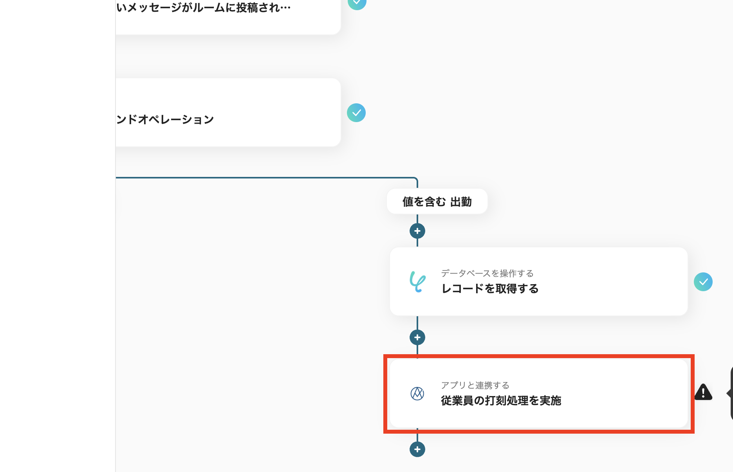
Task: Select the アプリと連携する step header
Action: tap(475, 386)
